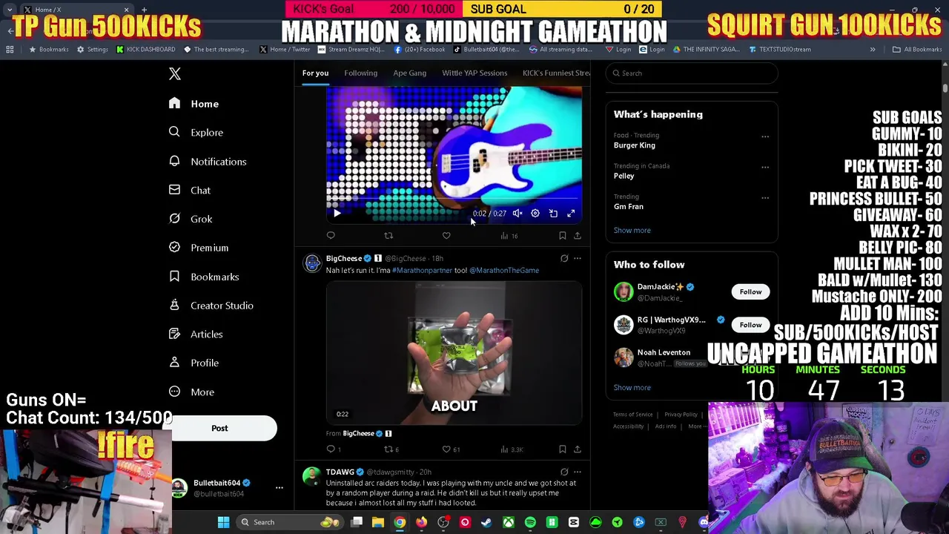Expand the bookmarks bar overflow chevron

873,49
